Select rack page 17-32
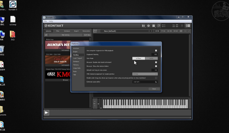Image resolution: width=229 pixels, height=133 pixels. (x=163, y=31)
